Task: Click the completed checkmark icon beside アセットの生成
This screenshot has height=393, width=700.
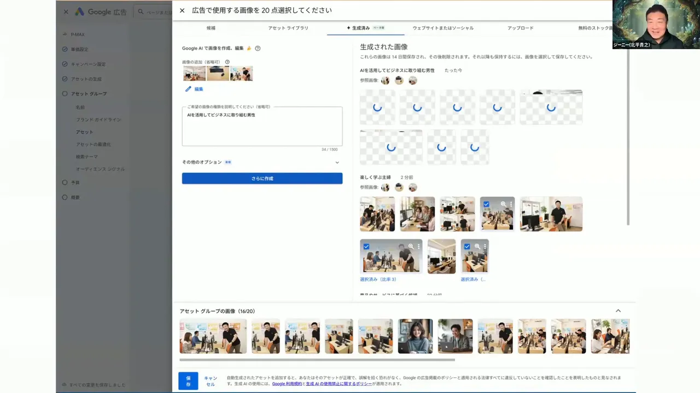Action: click(x=65, y=79)
